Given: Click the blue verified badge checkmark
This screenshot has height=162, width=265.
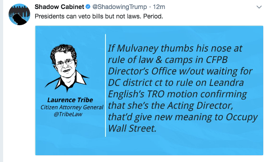Looking at the screenshot, I should pos(88,7).
